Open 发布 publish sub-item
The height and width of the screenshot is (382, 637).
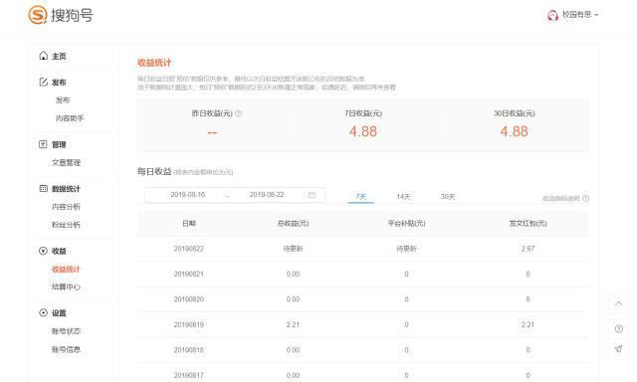click(x=63, y=99)
